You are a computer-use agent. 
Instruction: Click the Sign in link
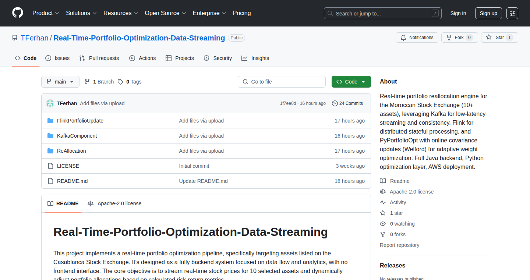(x=458, y=13)
